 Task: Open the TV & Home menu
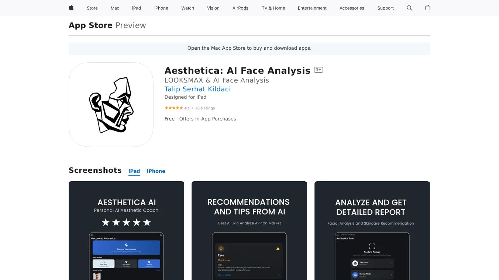point(273,8)
